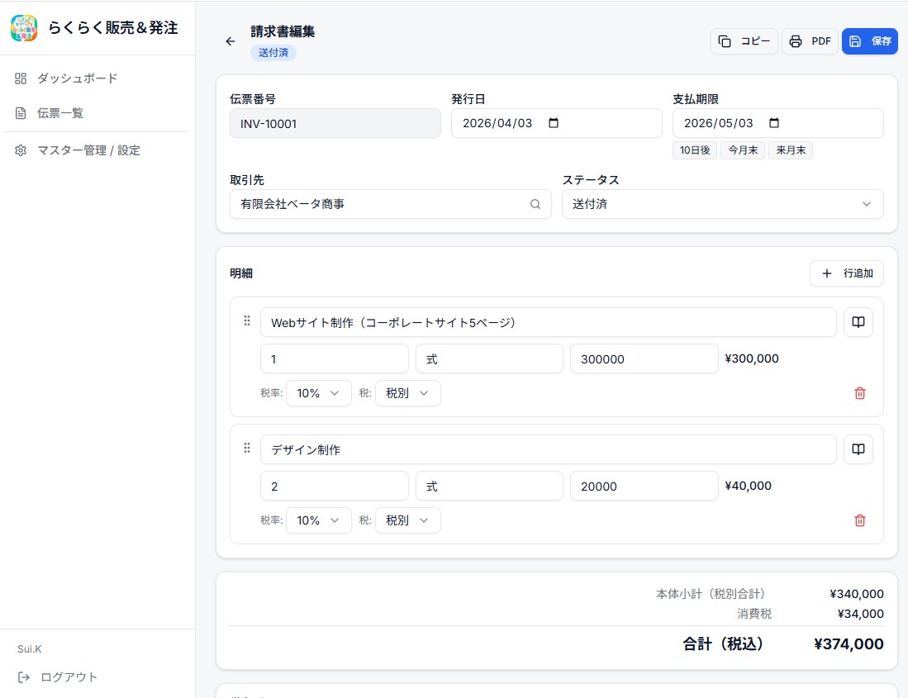908x698 pixels.
Task: Delete the デザイン制作 row with trash icon
Action: [860, 520]
